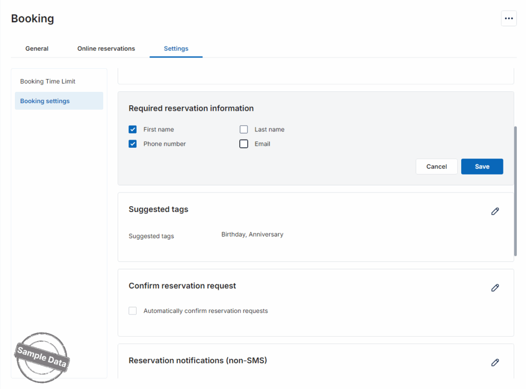Edit the Suggested tags section
This screenshot has height=389, width=526.
click(495, 211)
